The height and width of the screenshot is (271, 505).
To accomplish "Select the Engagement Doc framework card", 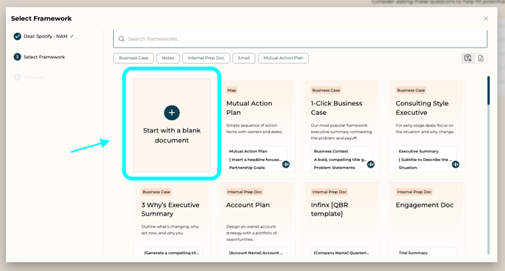I will (426, 218).
